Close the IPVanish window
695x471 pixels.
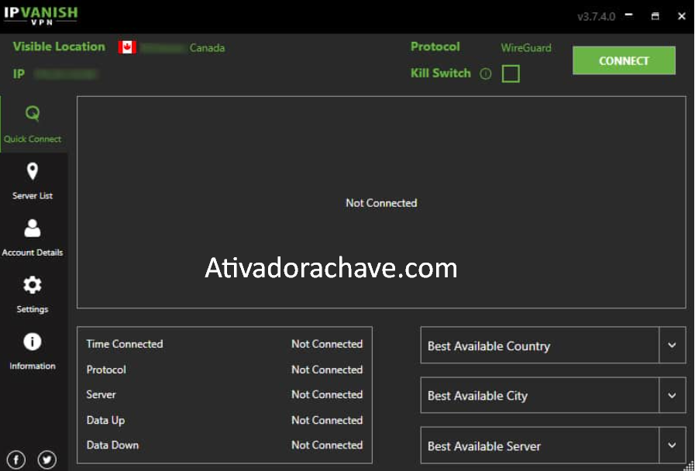click(x=682, y=15)
